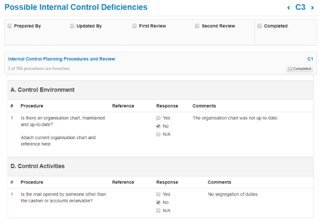Viewport: 323px width, 224px height.
Task: Go to next worksheet using right chevron
Action: tap(313, 8)
